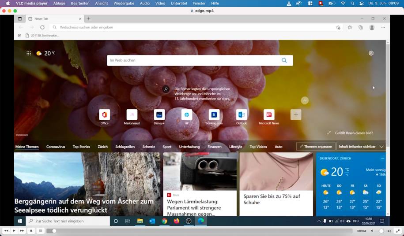Click the VLC cone icon in menu bar
The image size is (404, 236).
pos(289,4)
